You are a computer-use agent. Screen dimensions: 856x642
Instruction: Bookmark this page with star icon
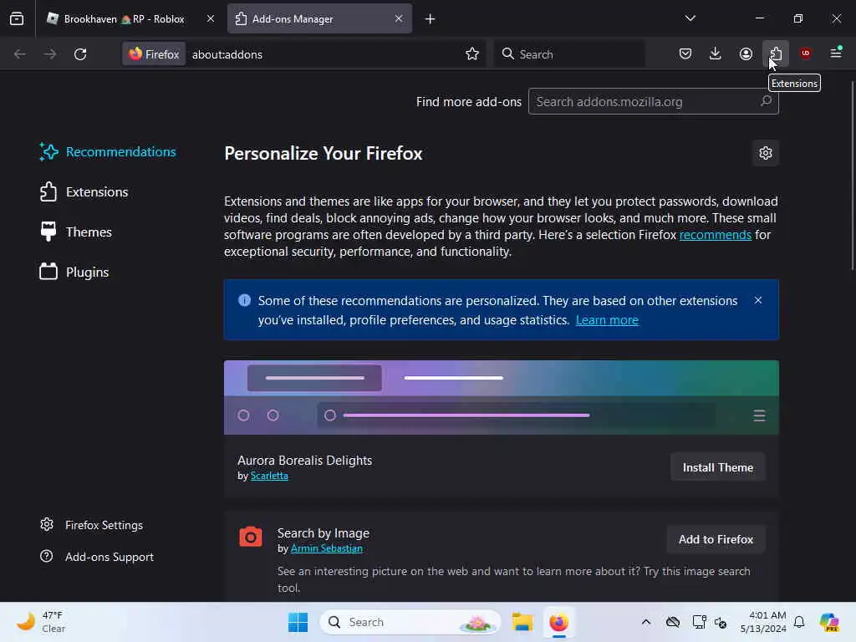pos(472,54)
